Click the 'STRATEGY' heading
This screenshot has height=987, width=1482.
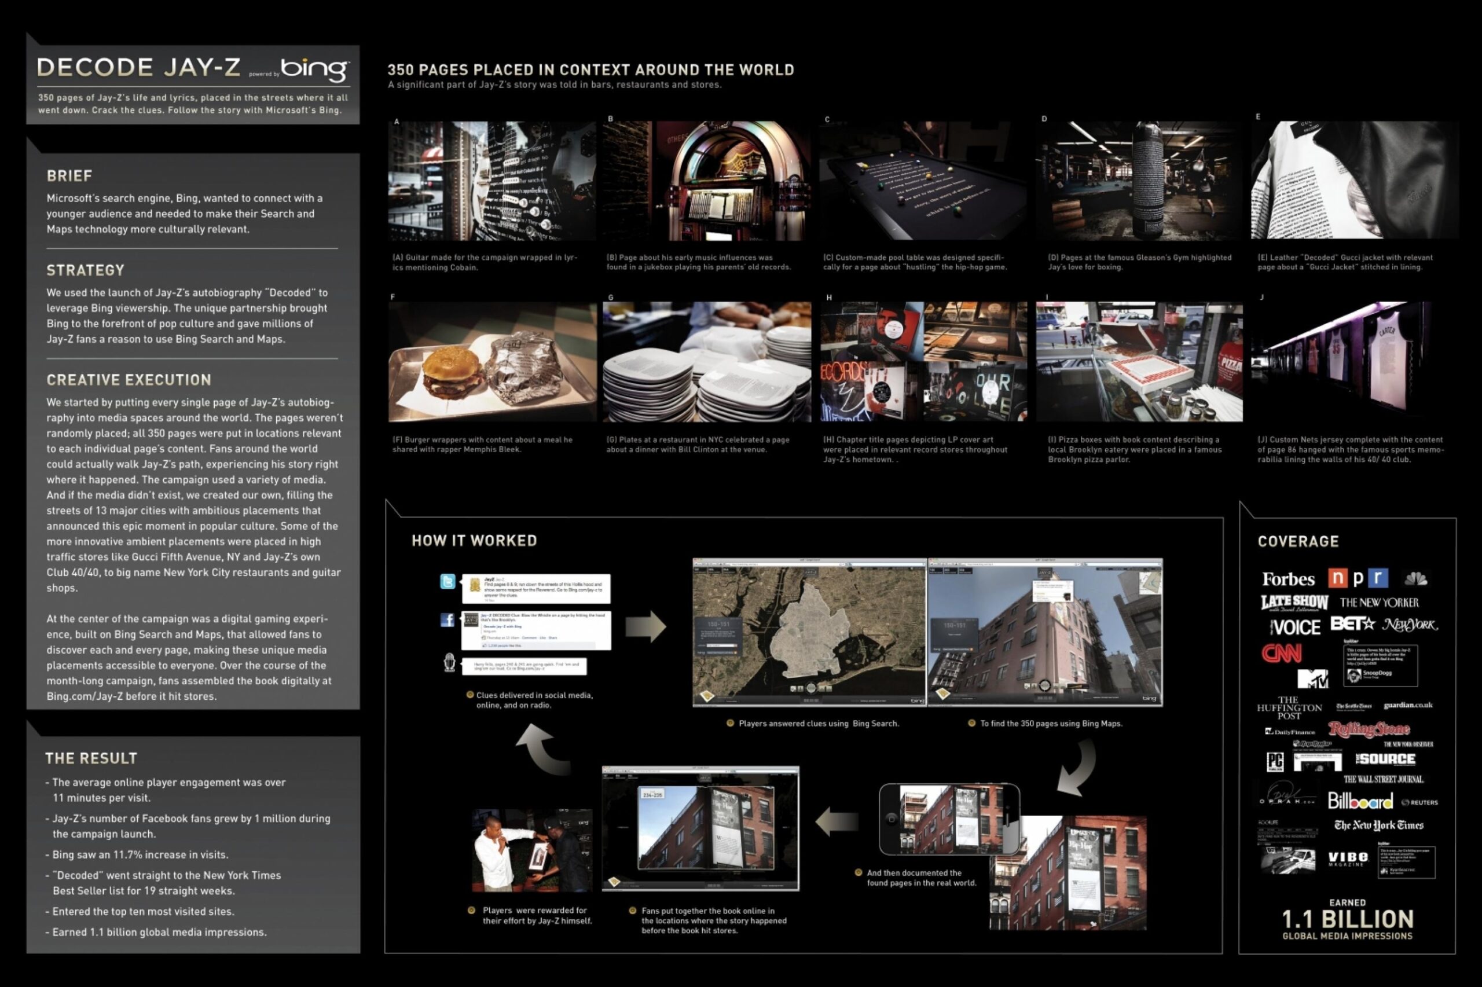86,270
